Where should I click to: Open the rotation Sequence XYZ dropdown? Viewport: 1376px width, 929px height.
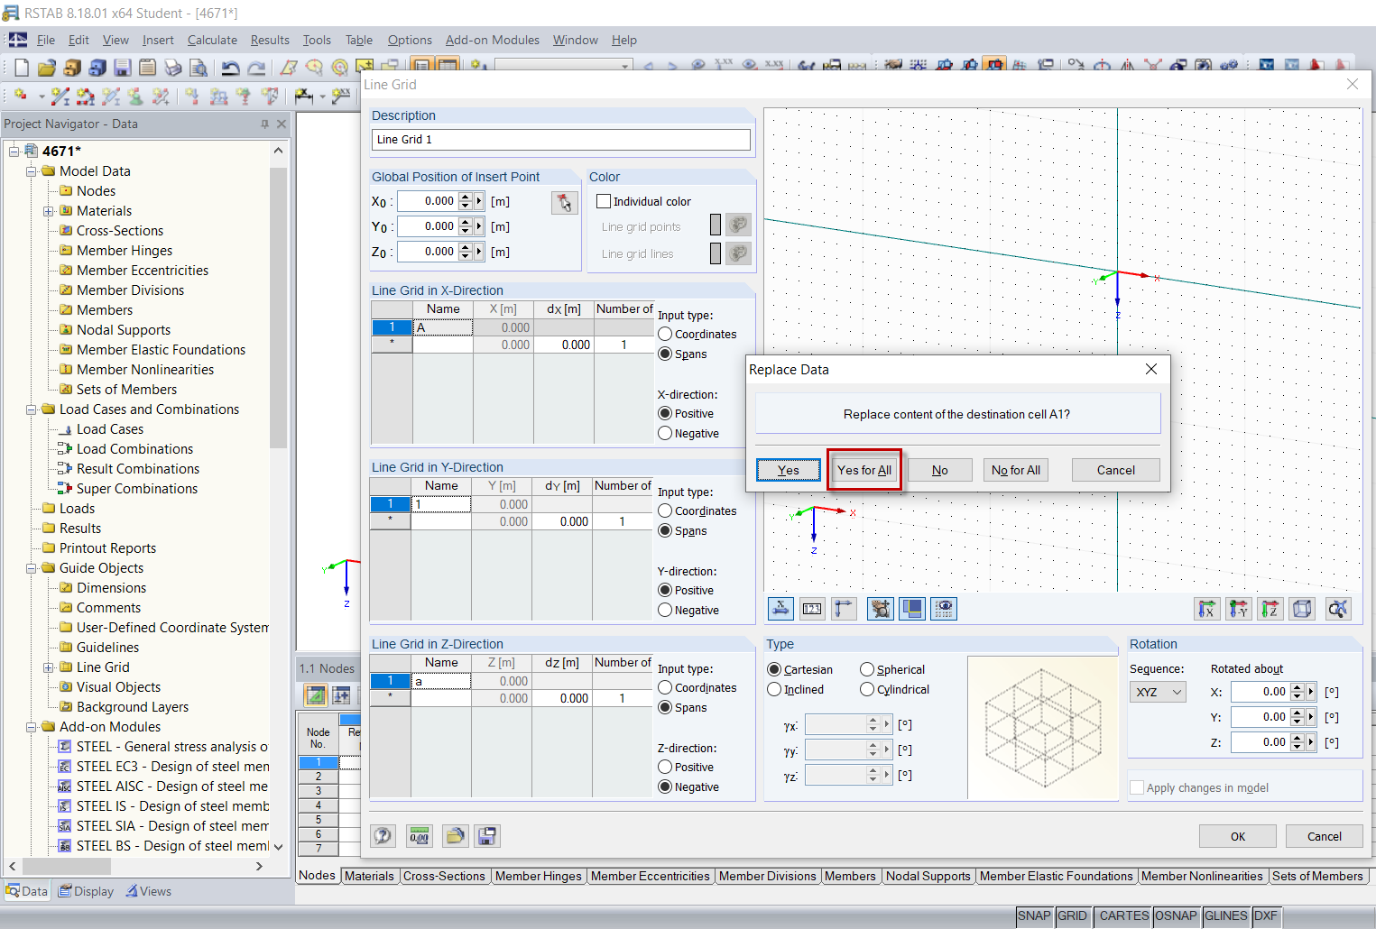point(1158,692)
